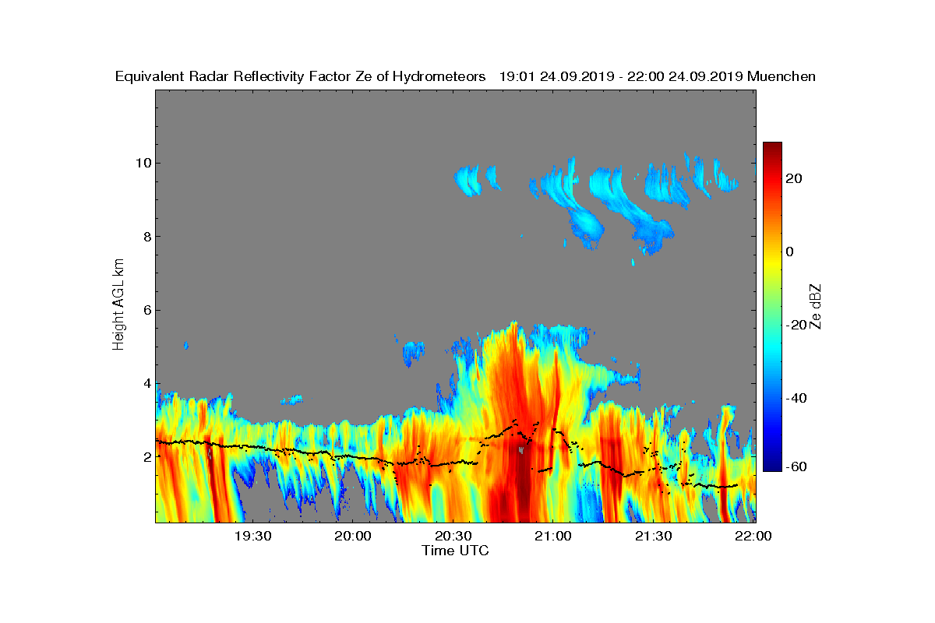The width and height of the screenshot is (935, 623).
Task: Click the date range '19:01 24.09.2019 - 22:00 24.09.2019'
Action: (620, 76)
